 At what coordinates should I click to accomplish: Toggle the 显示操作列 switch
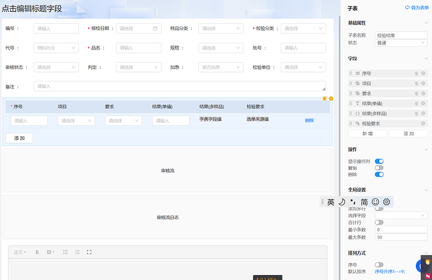(379, 161)
